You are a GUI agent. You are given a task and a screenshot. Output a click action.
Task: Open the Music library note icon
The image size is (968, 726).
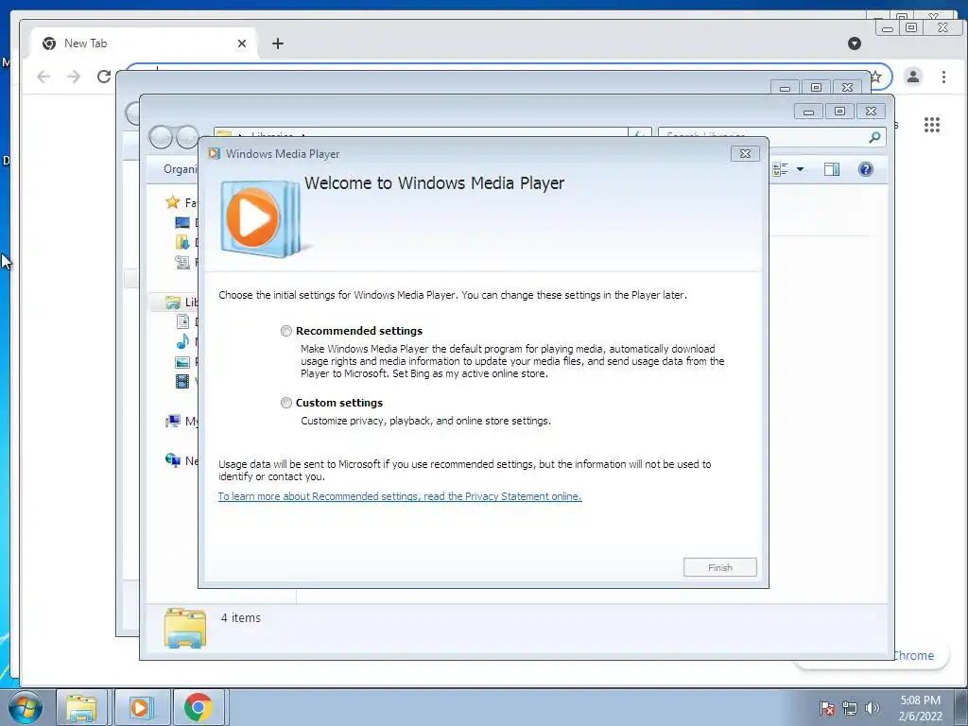(x=182, y=341)
